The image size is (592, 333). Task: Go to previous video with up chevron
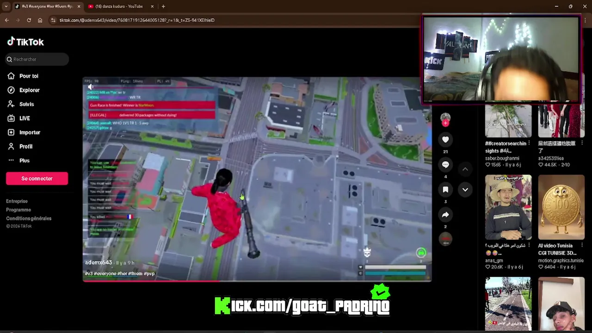(x=465, y=169)
